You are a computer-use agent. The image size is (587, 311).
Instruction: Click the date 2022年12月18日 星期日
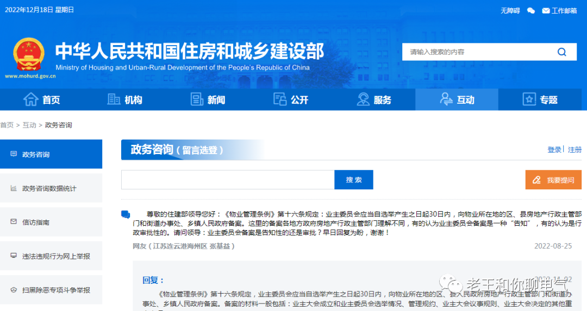click(39, 10)
